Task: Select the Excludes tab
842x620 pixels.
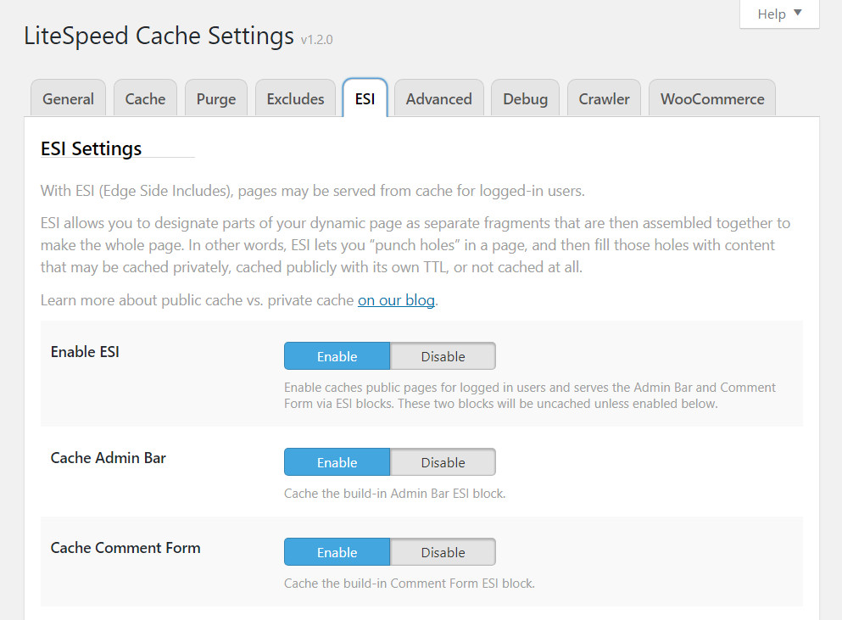Action: (x=295, y=98)
